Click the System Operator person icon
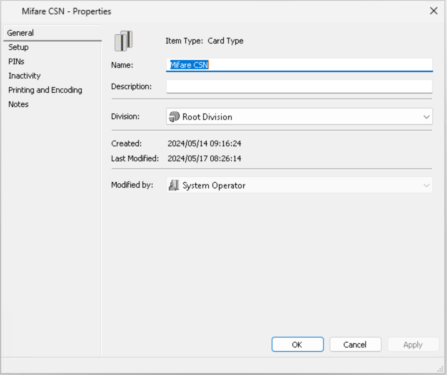Image resolution: width=447 pixels, height=375 pixels. [x=174, y=185]
